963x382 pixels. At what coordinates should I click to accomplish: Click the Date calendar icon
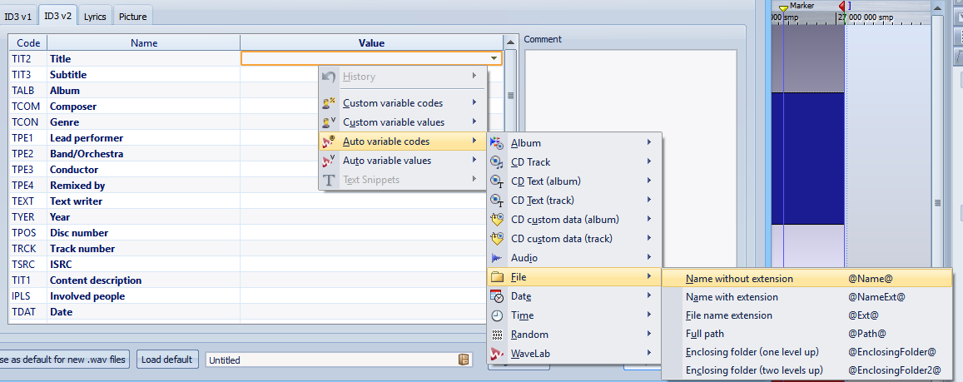pyautogui.click(x=497, y=296)
